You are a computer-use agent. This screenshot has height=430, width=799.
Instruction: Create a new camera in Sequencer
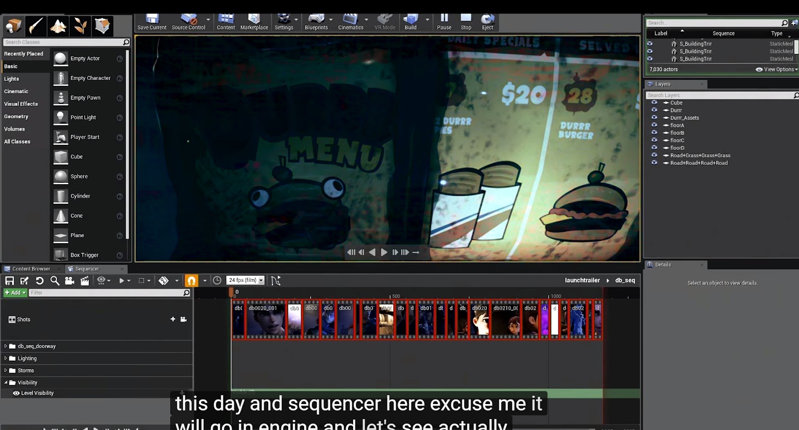[69, 281]
